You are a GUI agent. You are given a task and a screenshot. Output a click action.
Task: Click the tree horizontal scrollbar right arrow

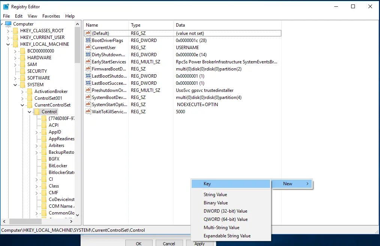tap(71, 221)
